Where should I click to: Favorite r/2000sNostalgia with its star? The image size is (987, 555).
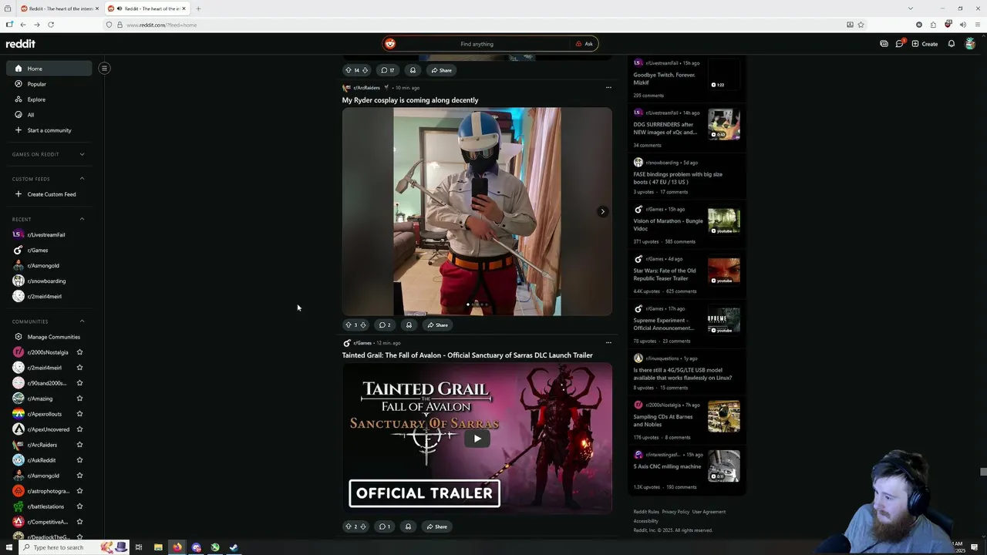(x=79, y=352)
